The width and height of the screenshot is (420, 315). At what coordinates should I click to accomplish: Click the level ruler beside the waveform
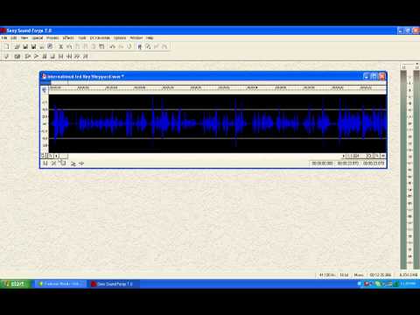45,123
